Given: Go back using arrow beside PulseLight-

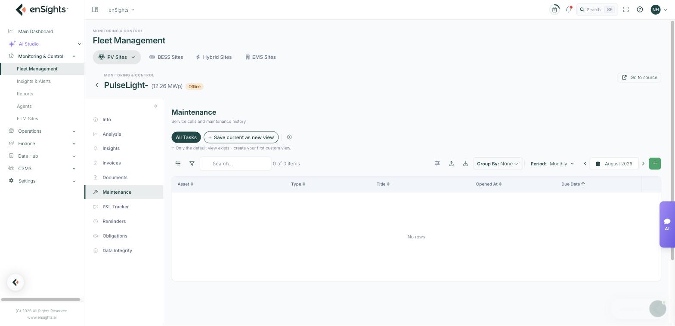Looking at the screenshot, I should 97,85.
